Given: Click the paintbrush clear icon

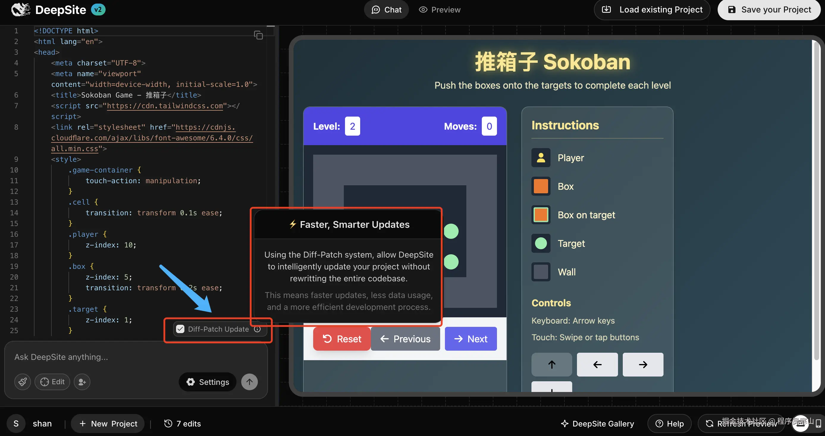Looking at the screenshot, I should 22,382.
